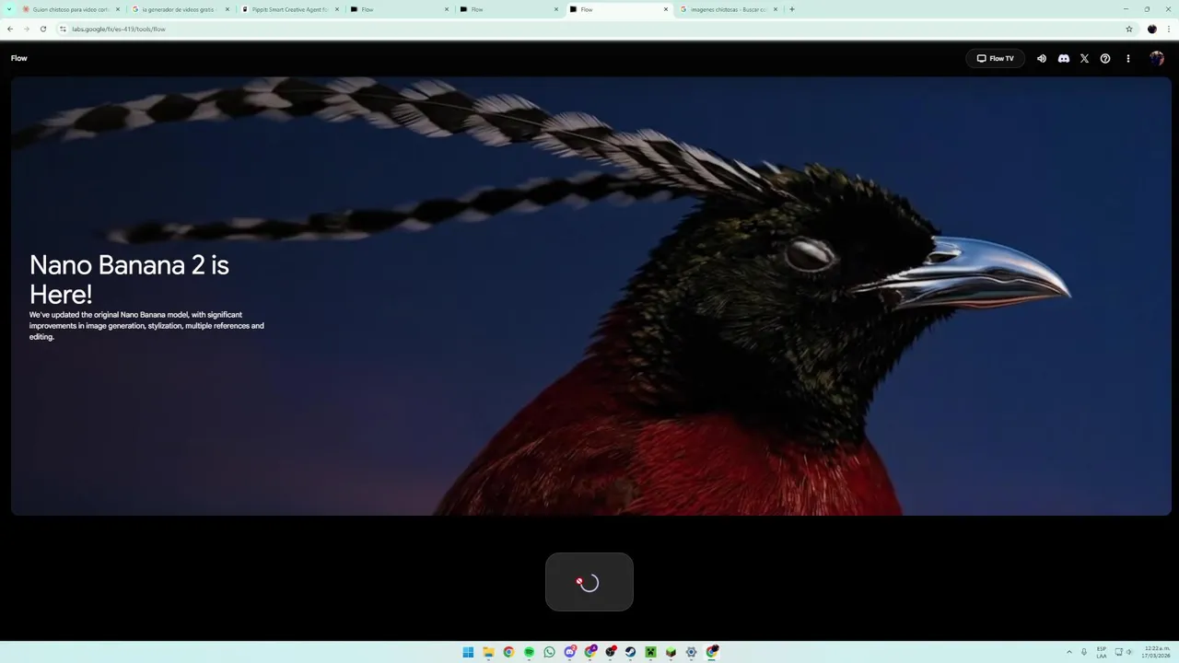Image resolution: width=1179 pixels, height=663 pixels.
Task: Open Steam from the taskbar
Action: tap(630, 652)
